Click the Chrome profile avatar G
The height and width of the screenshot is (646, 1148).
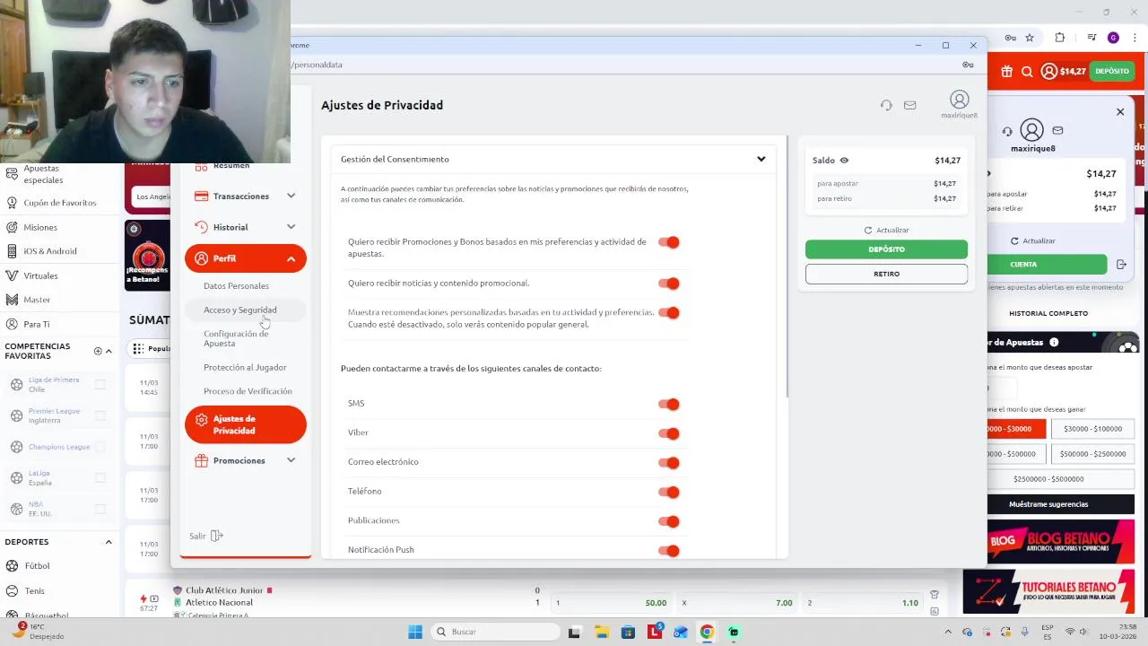click(x=1113, y=38)
